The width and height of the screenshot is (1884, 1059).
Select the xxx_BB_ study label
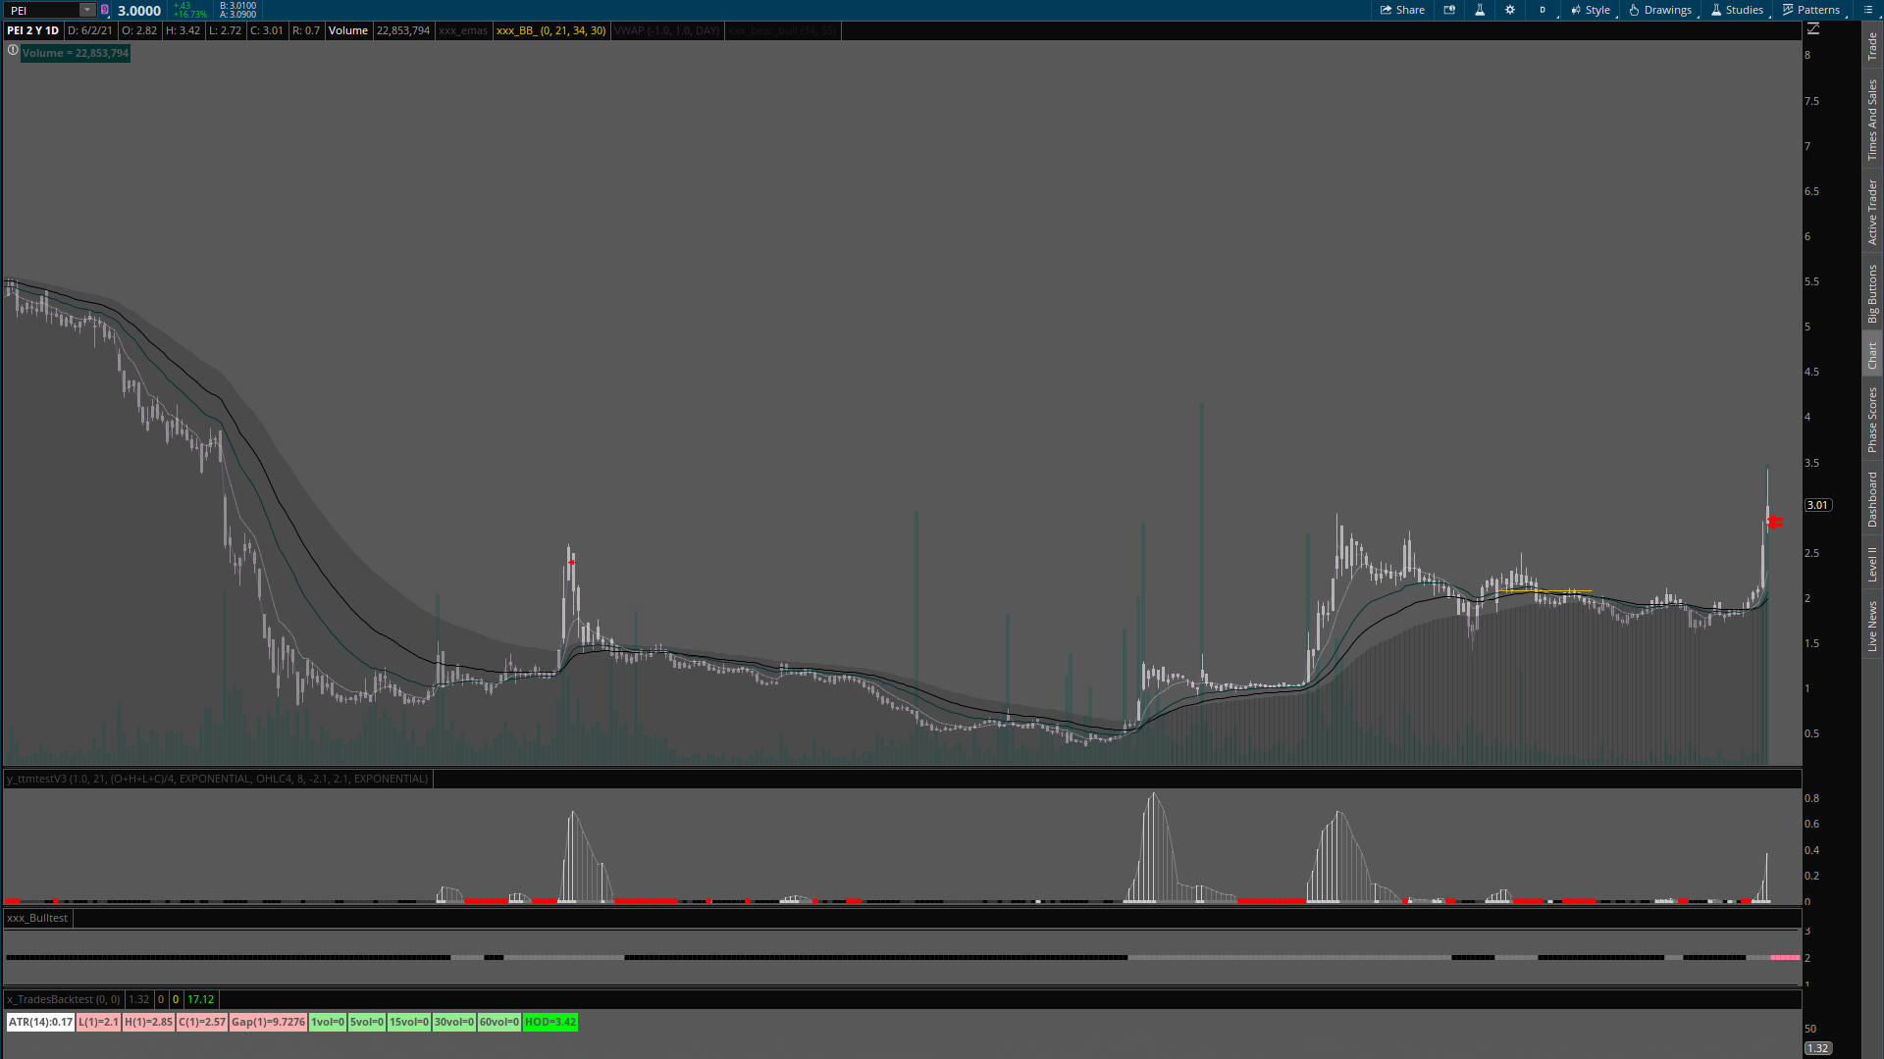pyautogui.click(x=550, y=30)
